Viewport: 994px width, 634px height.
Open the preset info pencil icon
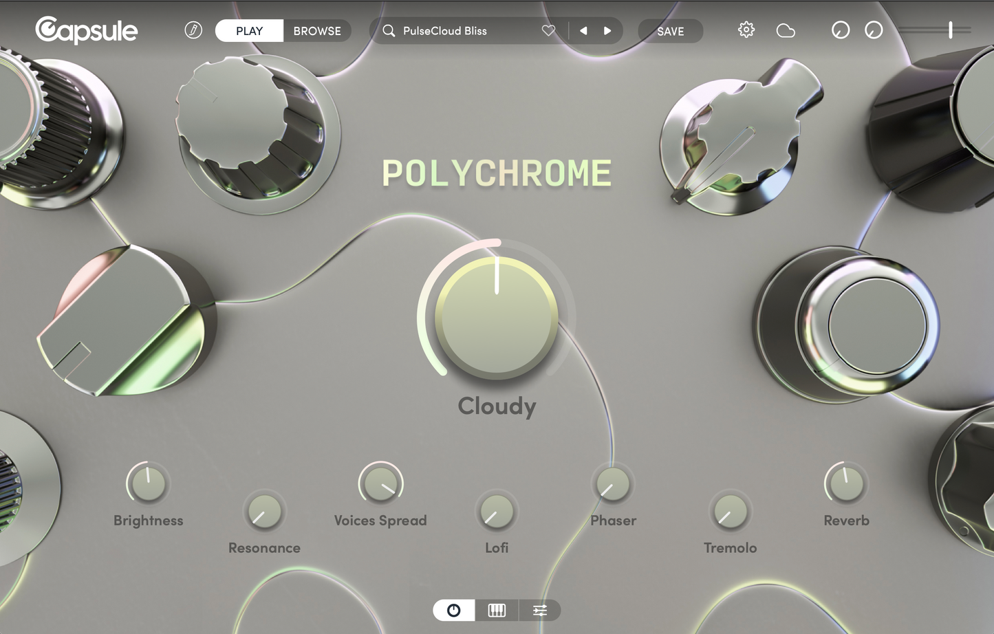(193, 30)
